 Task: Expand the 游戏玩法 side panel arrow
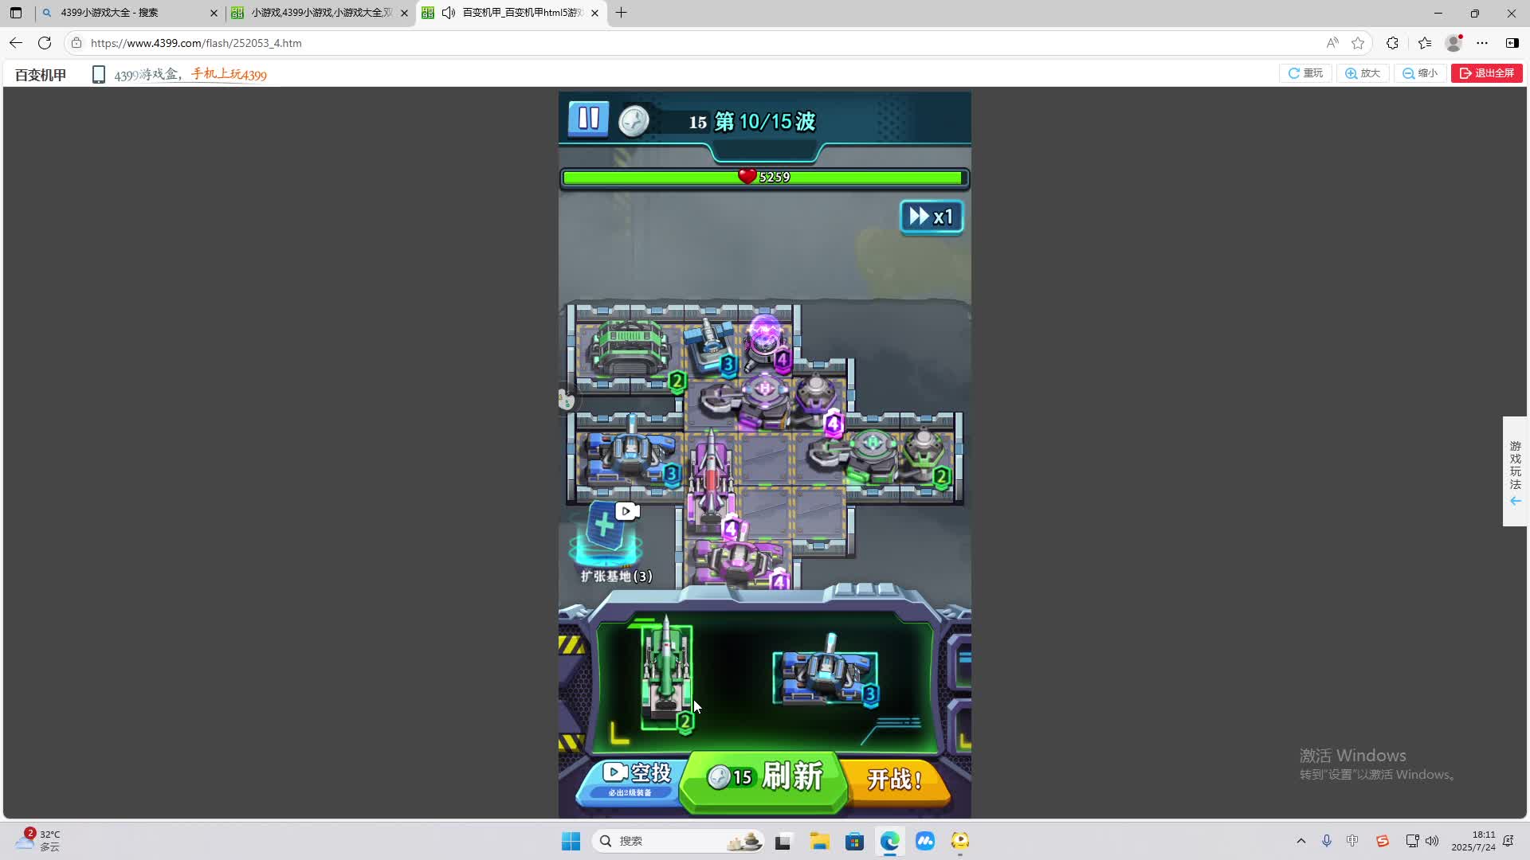tap(1515, 501)
